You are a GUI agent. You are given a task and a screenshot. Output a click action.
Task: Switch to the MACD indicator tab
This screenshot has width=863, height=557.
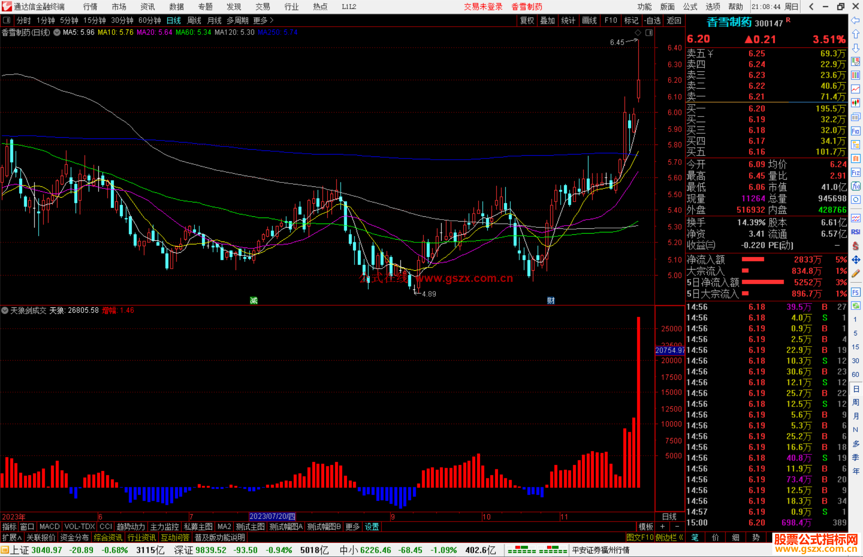(49, 527)
